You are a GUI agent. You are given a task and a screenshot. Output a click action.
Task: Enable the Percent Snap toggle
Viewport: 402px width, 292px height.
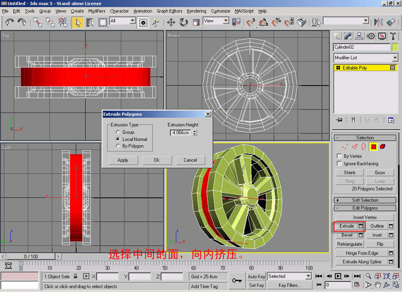click(276, 22)
